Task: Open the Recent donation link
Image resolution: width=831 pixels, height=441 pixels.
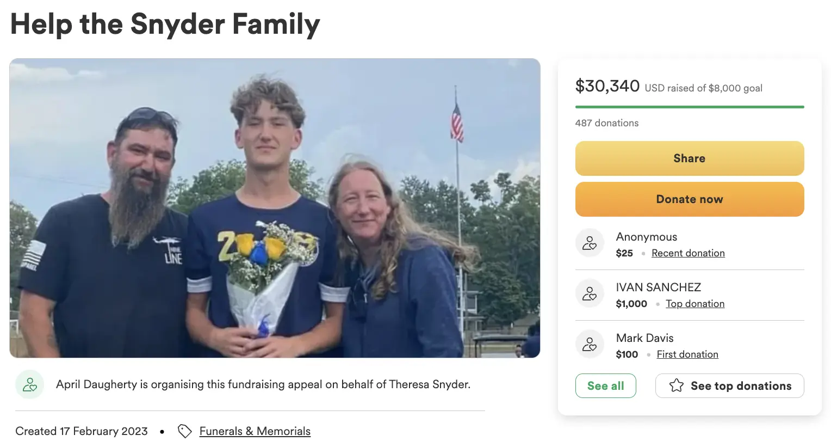Action: tap(688, 253)
